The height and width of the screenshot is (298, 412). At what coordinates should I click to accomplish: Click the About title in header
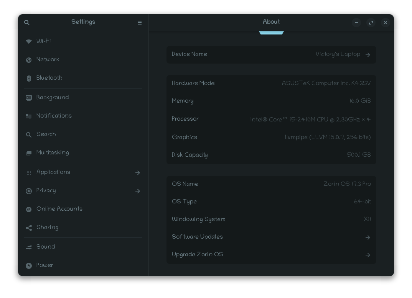(x=271, y=22)
